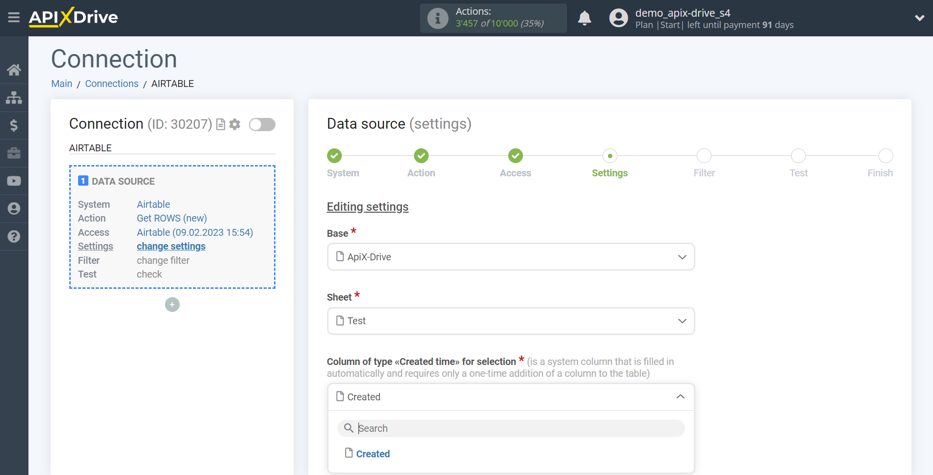Collapse the Created time column dropdown
Viewport: 933px width, 475px height.
[511, 397]
